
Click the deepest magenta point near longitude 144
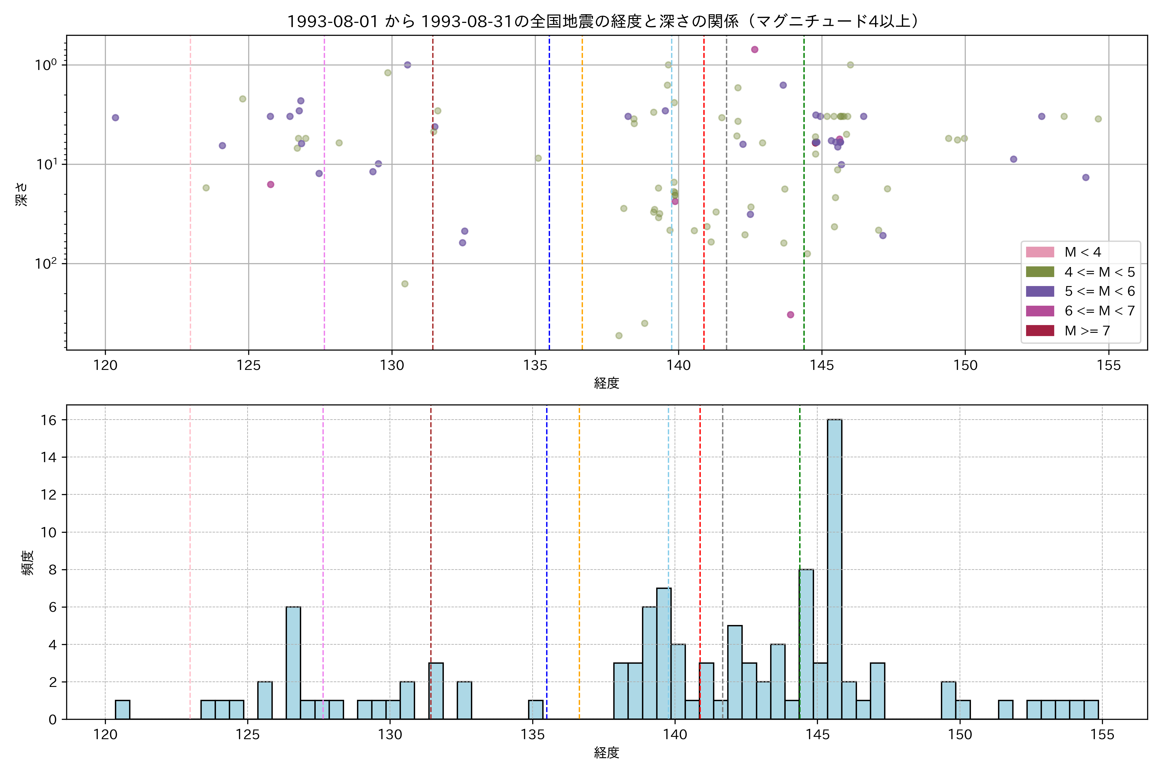(x=790, y=315)
